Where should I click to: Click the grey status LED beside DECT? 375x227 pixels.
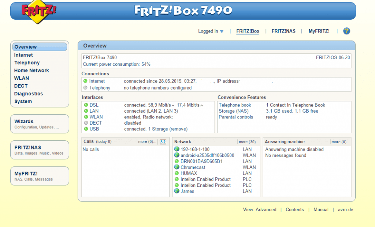pyautogui.click(x=86, y=123)
